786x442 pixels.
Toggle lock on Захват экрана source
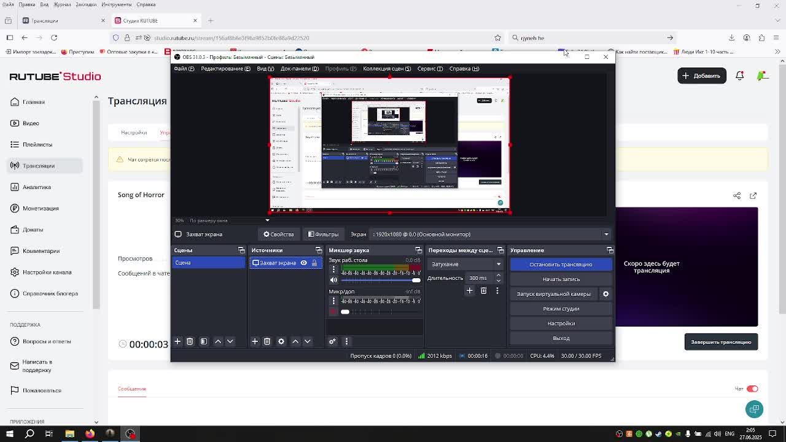(314, 263)
